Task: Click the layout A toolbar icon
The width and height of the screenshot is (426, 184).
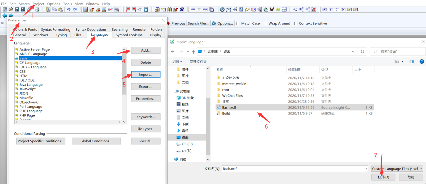Action: 325,9
